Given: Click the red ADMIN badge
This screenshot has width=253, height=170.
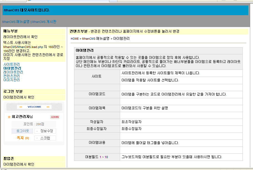Looking at the screenshot, I should click(x=55, y=117).
